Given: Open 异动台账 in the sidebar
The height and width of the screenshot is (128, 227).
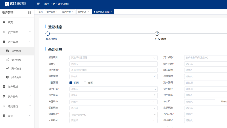Looking at the screenshot, I should pyautogui.click(x=16, y=77).
